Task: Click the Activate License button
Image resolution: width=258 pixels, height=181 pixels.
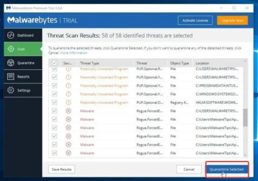Action: [195, 21]
